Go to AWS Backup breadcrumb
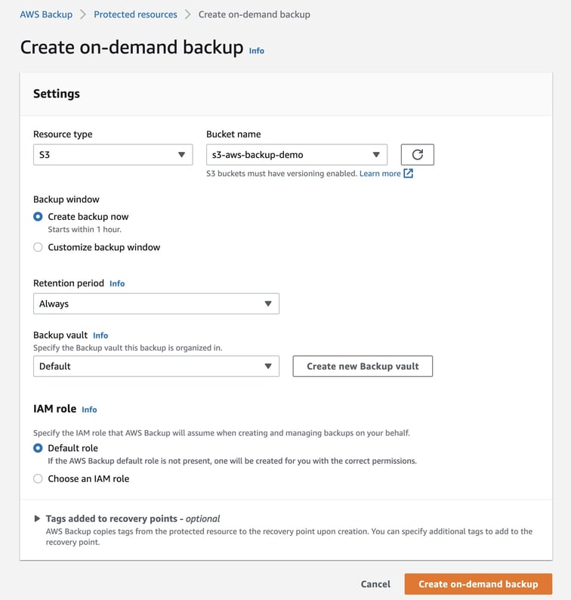The width and height of the screenshot is (571, 600). [46, 14]
